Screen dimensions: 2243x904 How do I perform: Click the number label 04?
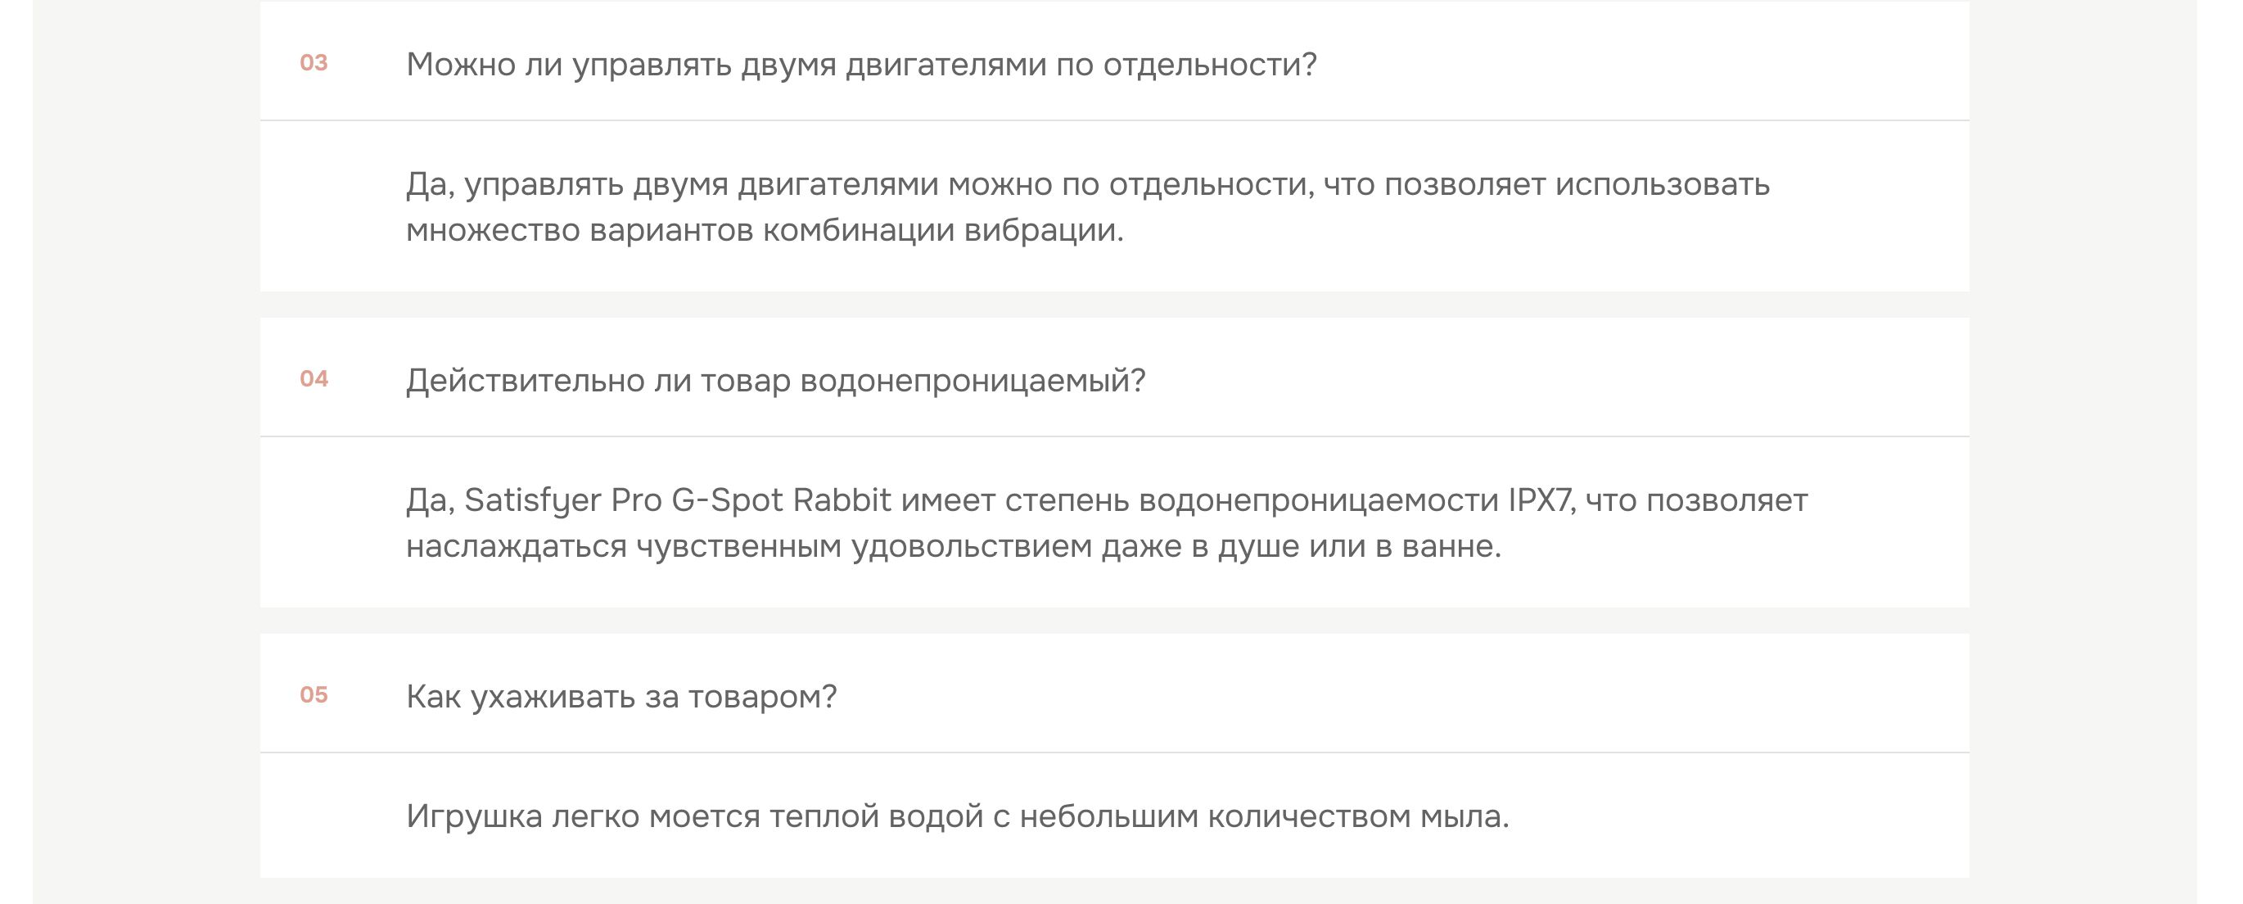coord(314,379)
